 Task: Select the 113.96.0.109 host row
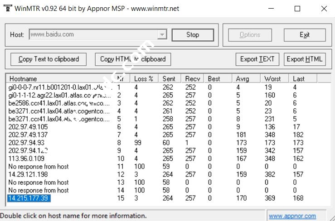pyautogui.click(x=27, y=159)
